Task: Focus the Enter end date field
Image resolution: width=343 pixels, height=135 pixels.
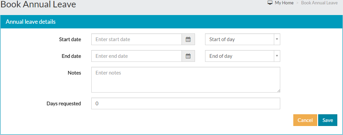Action: tap(137, 56)
